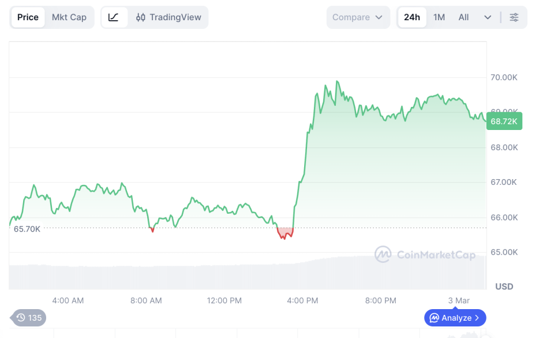Click the green 68.72K current price tag
The height and width of the screenshot is (338, 539).
(x=504, y=121)
